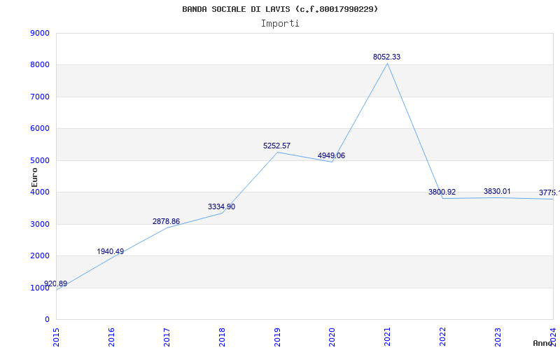Click the 2021 x-axis year label

[388, 337]
